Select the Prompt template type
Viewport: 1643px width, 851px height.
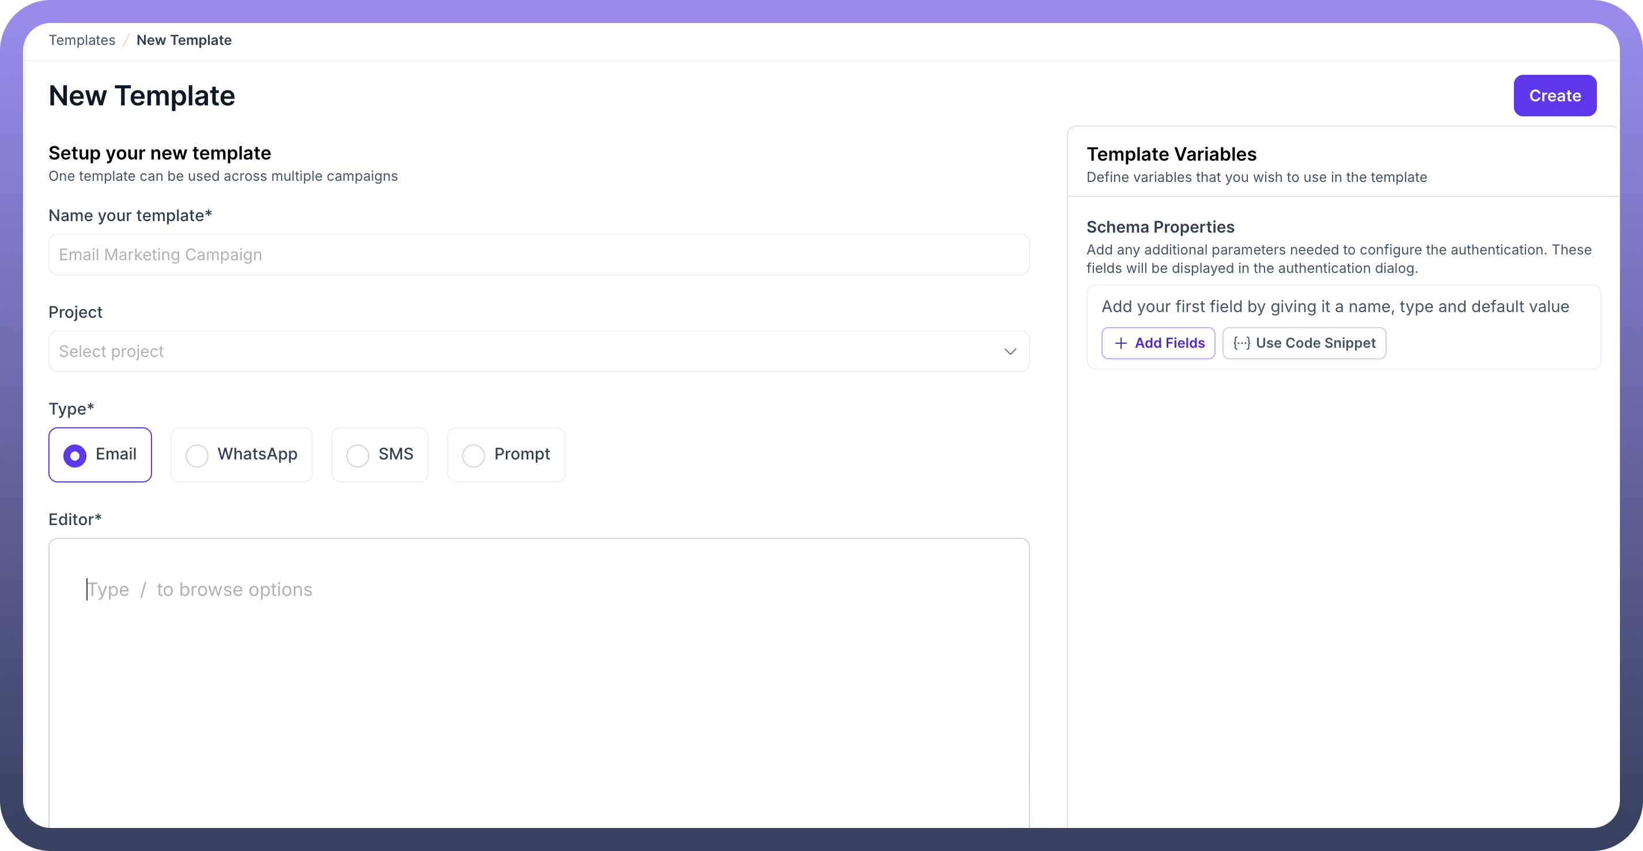tap(474, 455)
